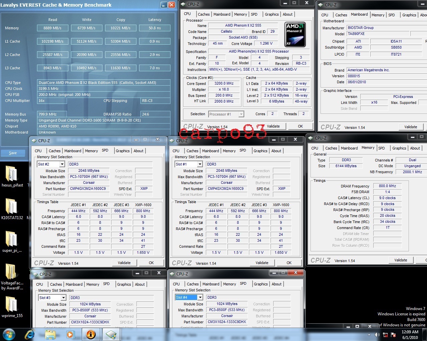Screen dimensions: 427x341
Task: Click Validate in the DDR3 timings Memory window
Action: click(x=401, y=260)
